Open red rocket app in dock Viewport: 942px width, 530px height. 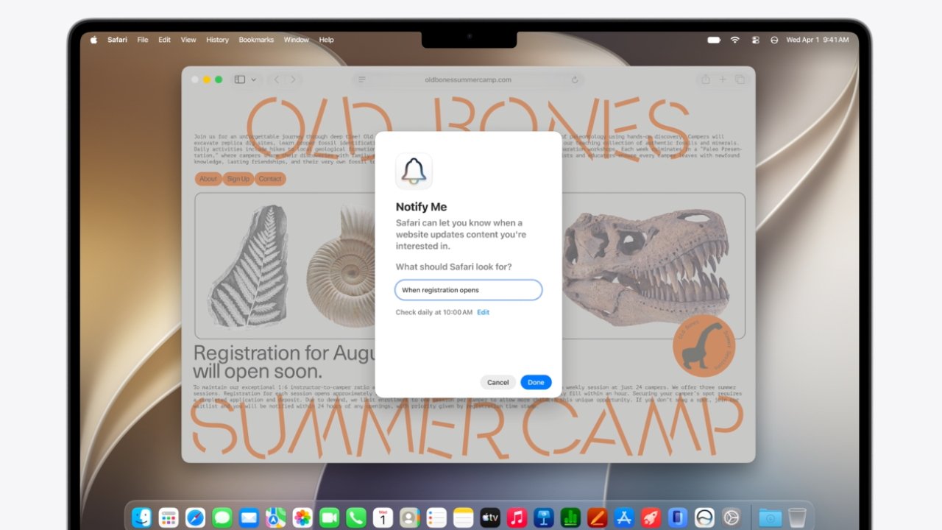coord(651,517)
